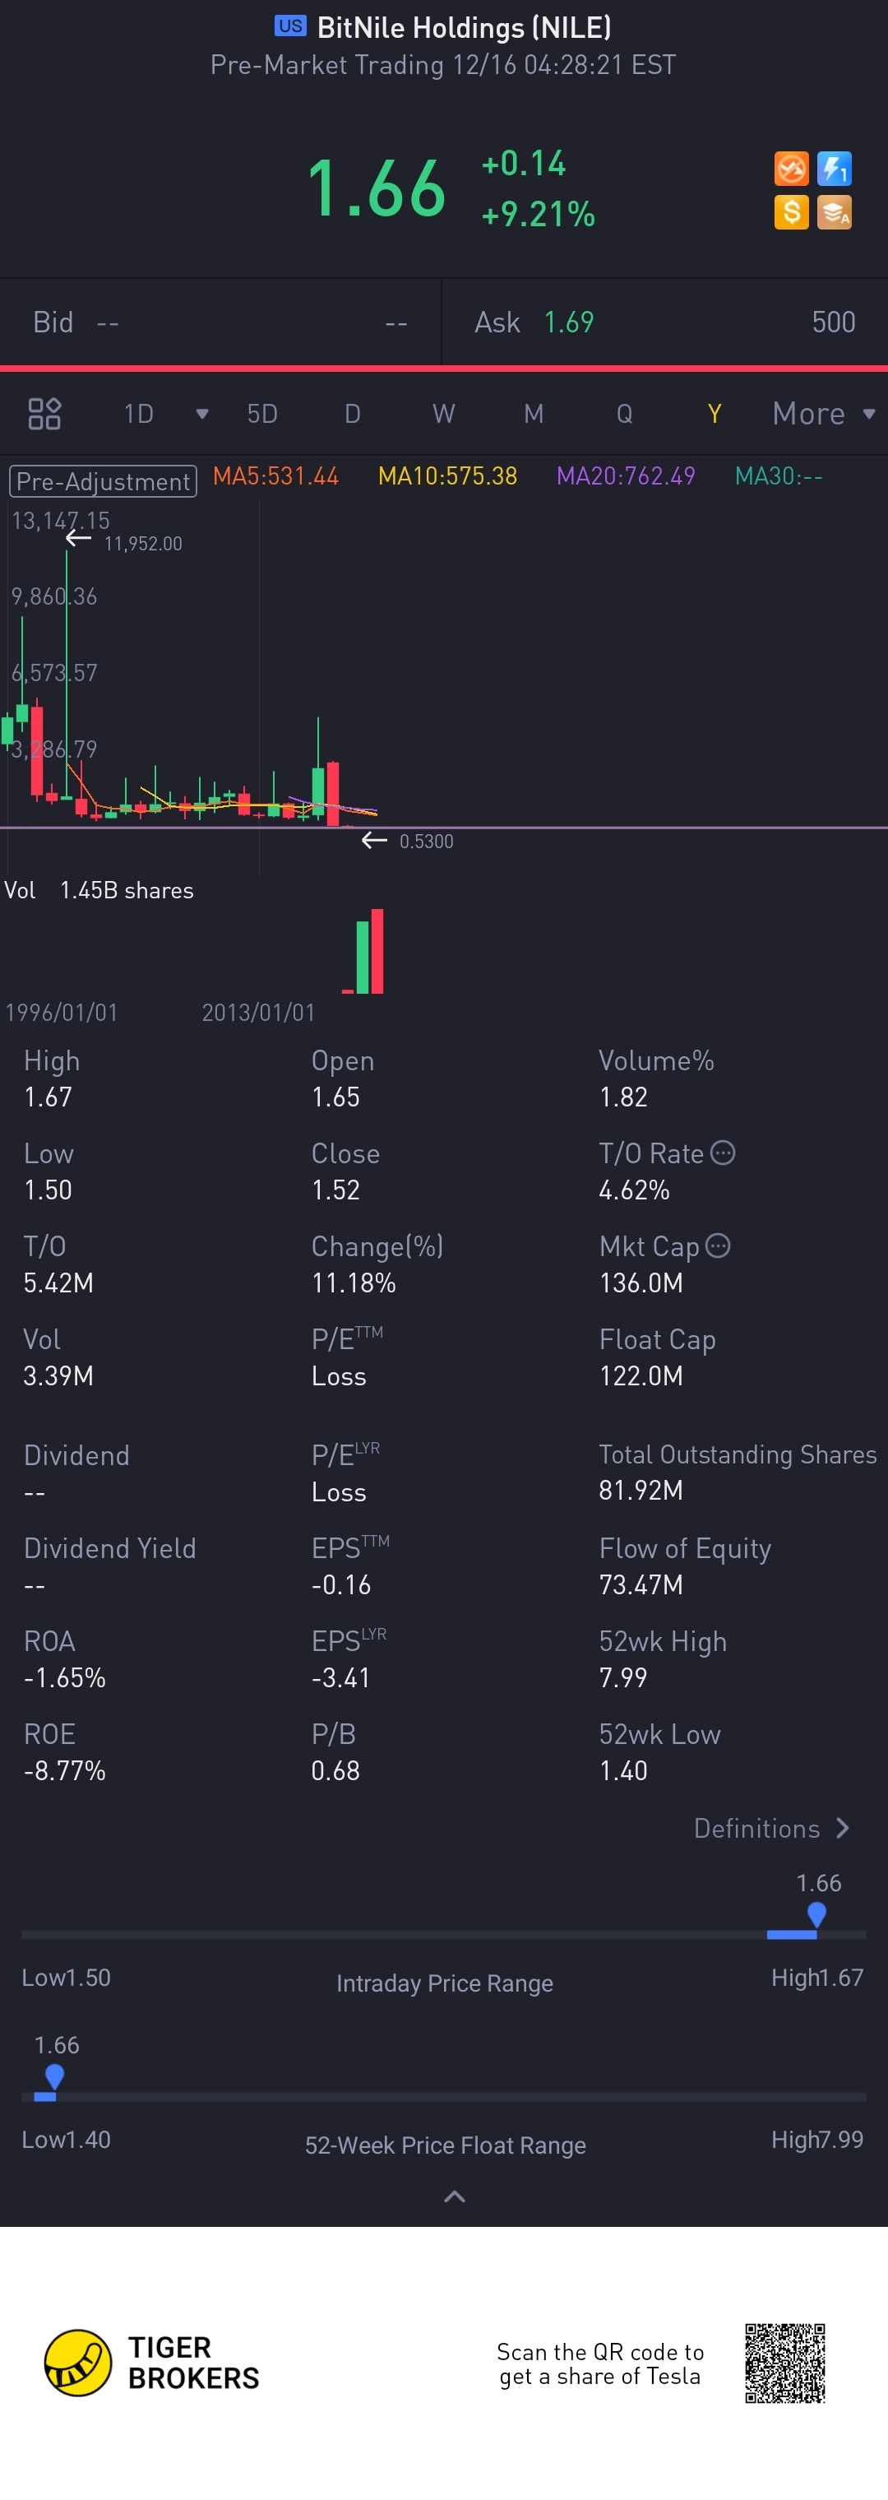Tap the EPS LYR value -3.41

pos(340,1677)
